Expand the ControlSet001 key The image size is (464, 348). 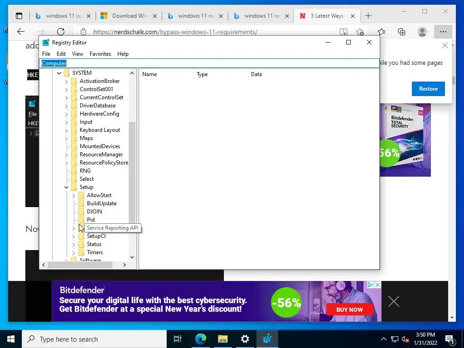click(x=67, y=89)
